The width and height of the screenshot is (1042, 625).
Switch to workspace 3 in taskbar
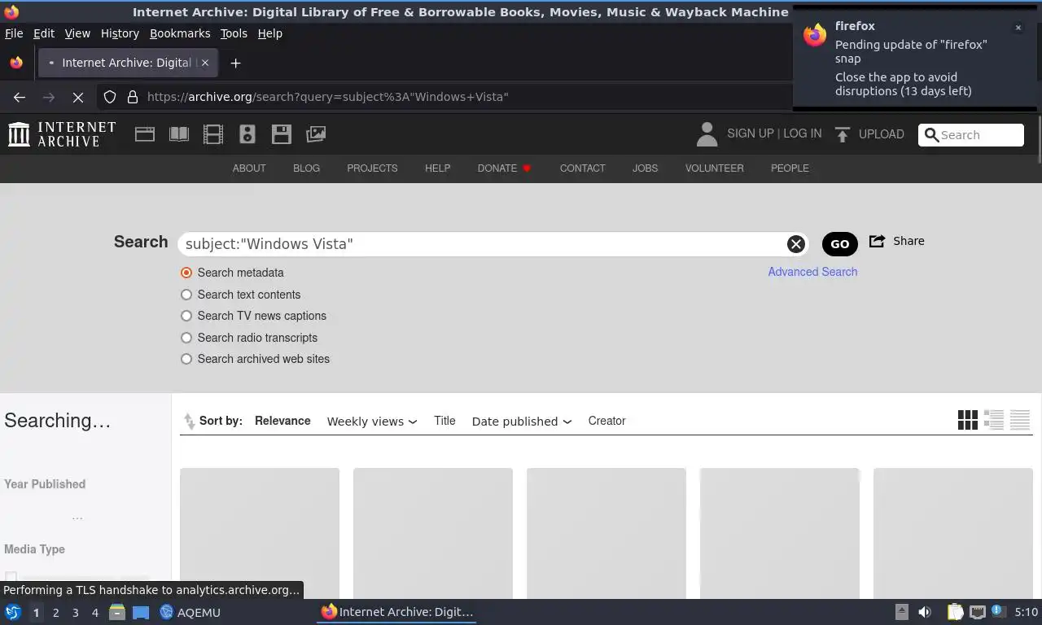pos(75,612)
